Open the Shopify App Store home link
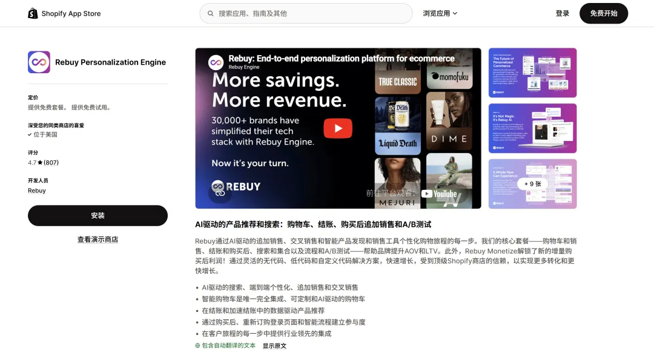 point(64,13)
